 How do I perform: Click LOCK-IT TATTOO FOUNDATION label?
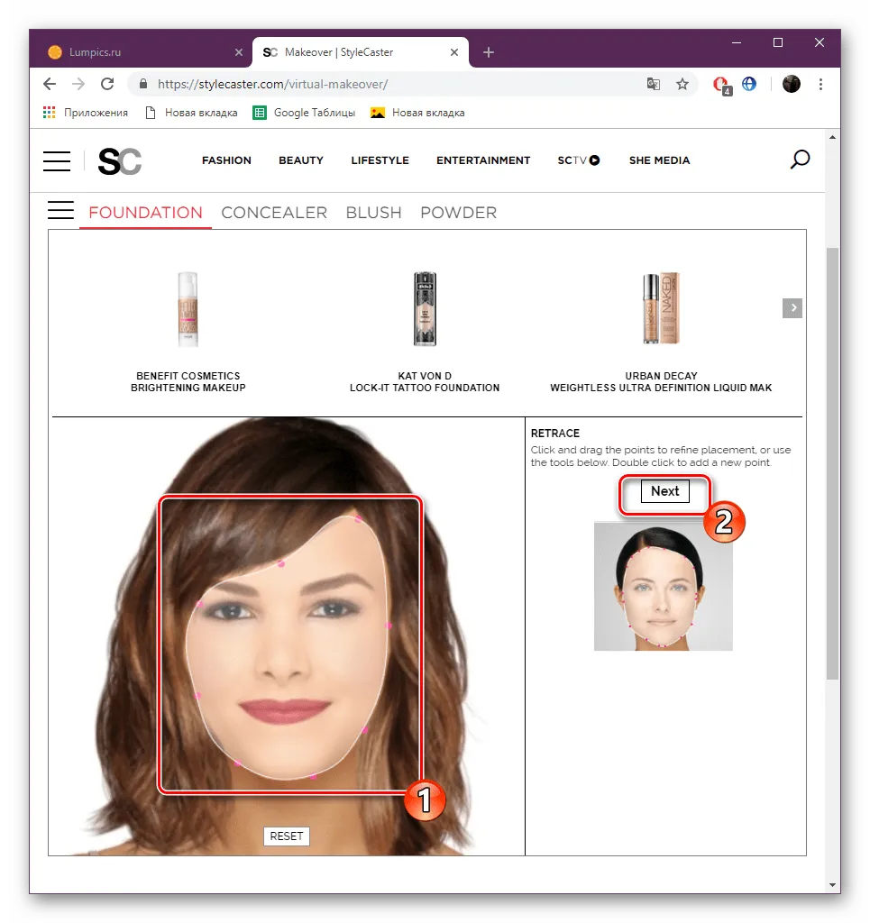click(x=425, y=388)
